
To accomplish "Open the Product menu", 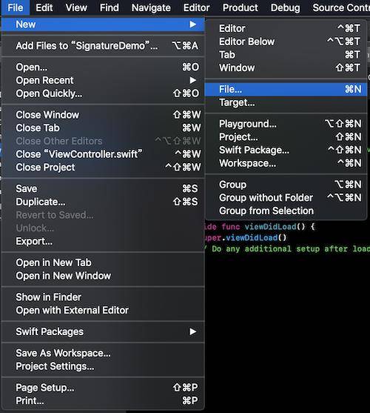I will point(240,7).
